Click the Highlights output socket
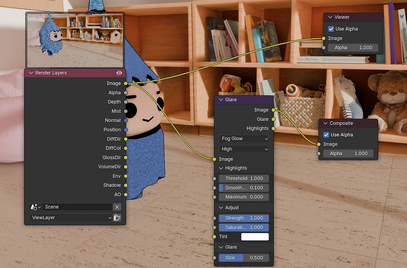Image resolution: width=407 pixels, height=268 pixels. tap(273, 128)
